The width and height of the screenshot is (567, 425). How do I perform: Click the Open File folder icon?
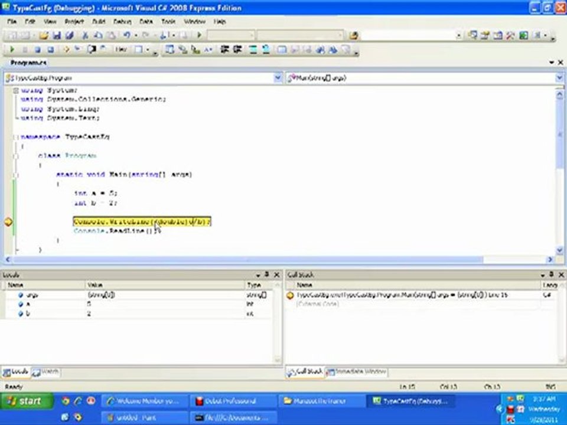click(44, 35)
